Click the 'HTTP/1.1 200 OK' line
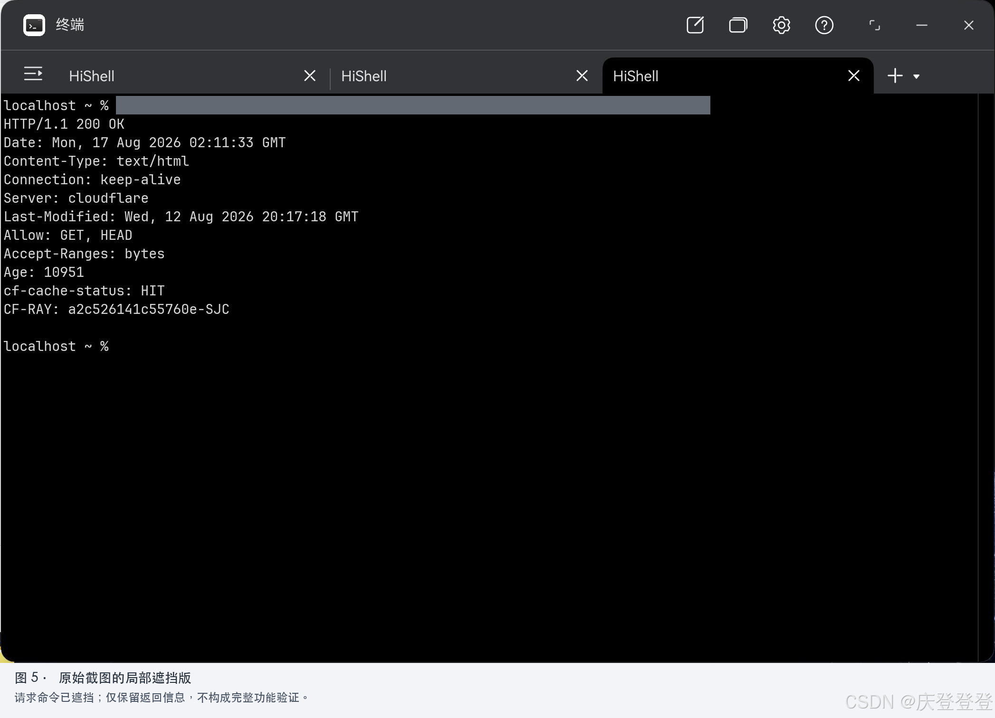The width and height of the screenshot is (995, 718). [64, 124]
